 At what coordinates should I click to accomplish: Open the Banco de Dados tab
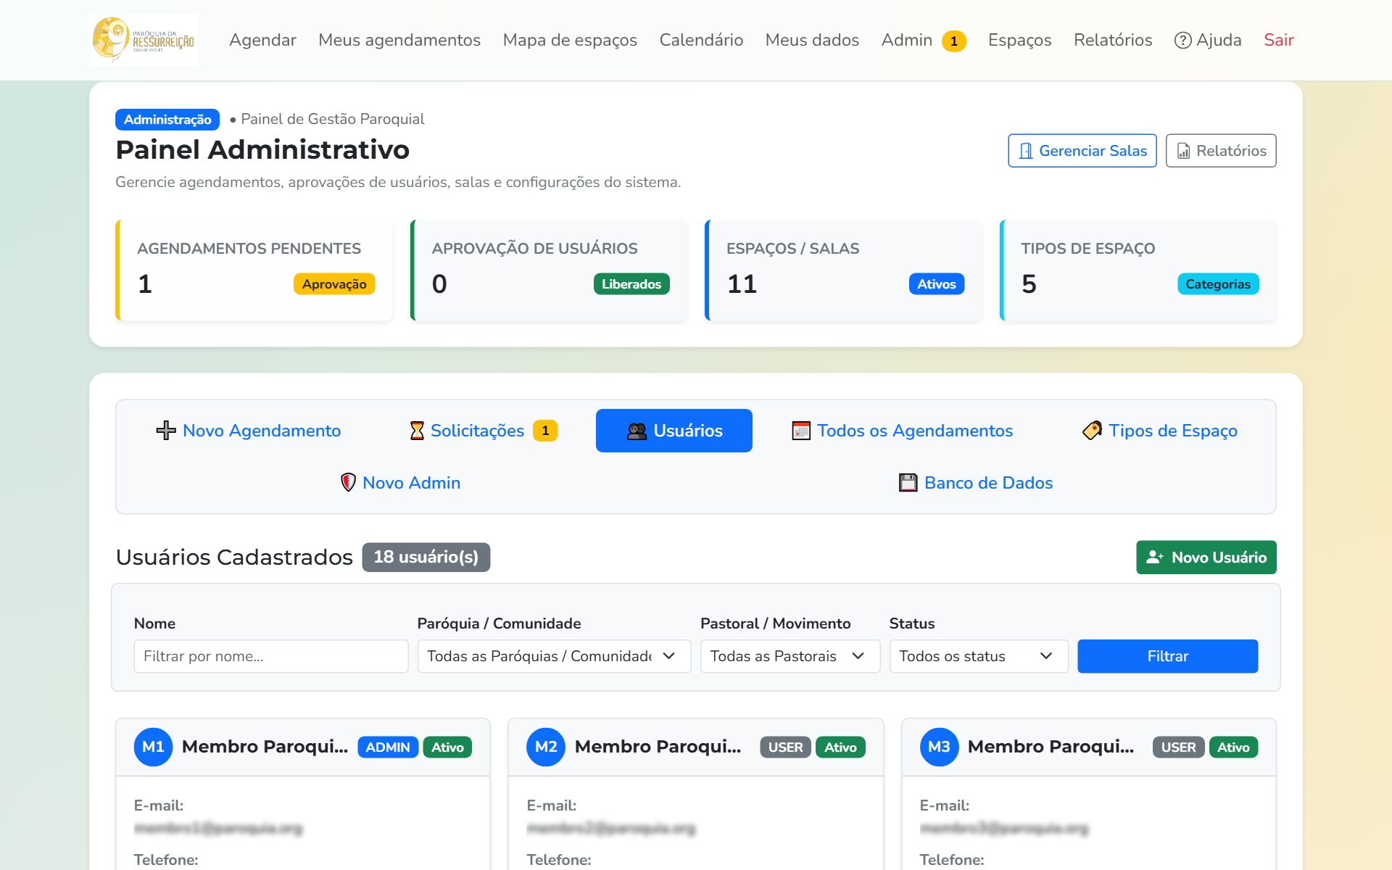coord(976,483)
